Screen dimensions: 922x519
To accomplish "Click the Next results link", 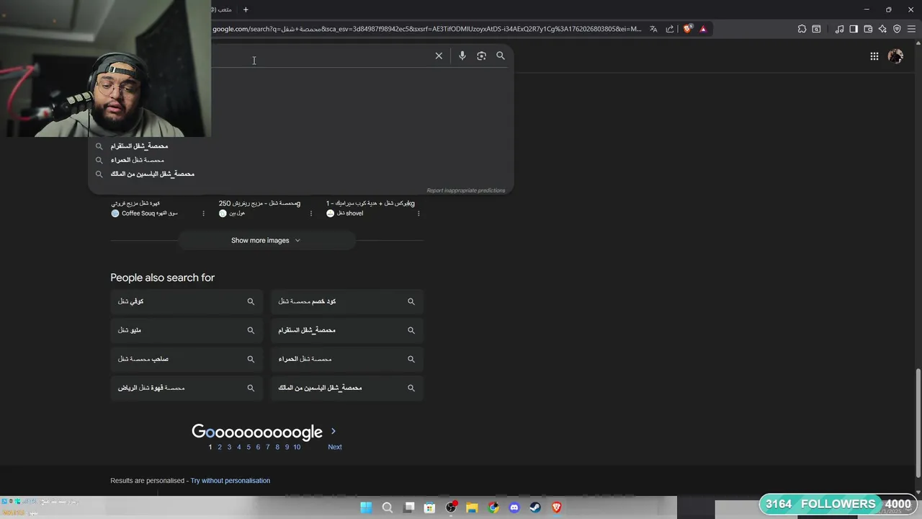I will point(335,447).
